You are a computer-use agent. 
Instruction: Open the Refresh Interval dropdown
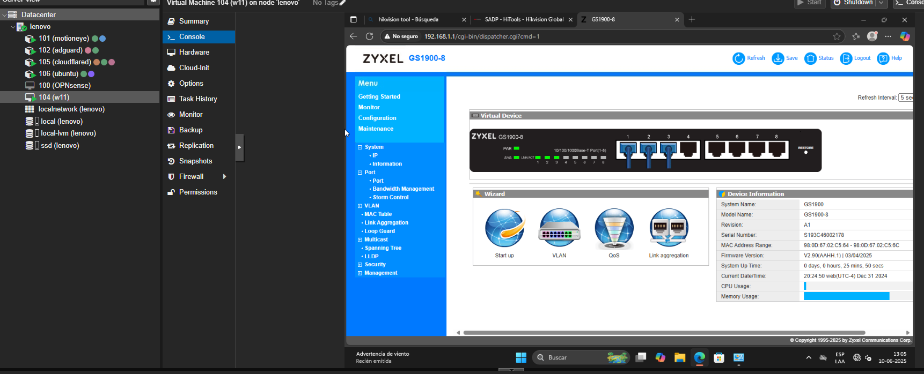[x=906, y=98]
